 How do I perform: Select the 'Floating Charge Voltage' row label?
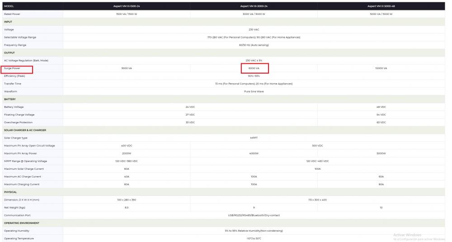(x=19, y=115)
